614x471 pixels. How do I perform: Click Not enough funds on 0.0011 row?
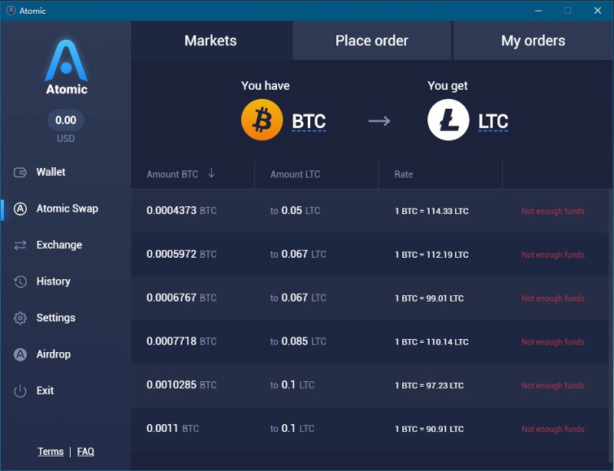[x=553, y=429]
